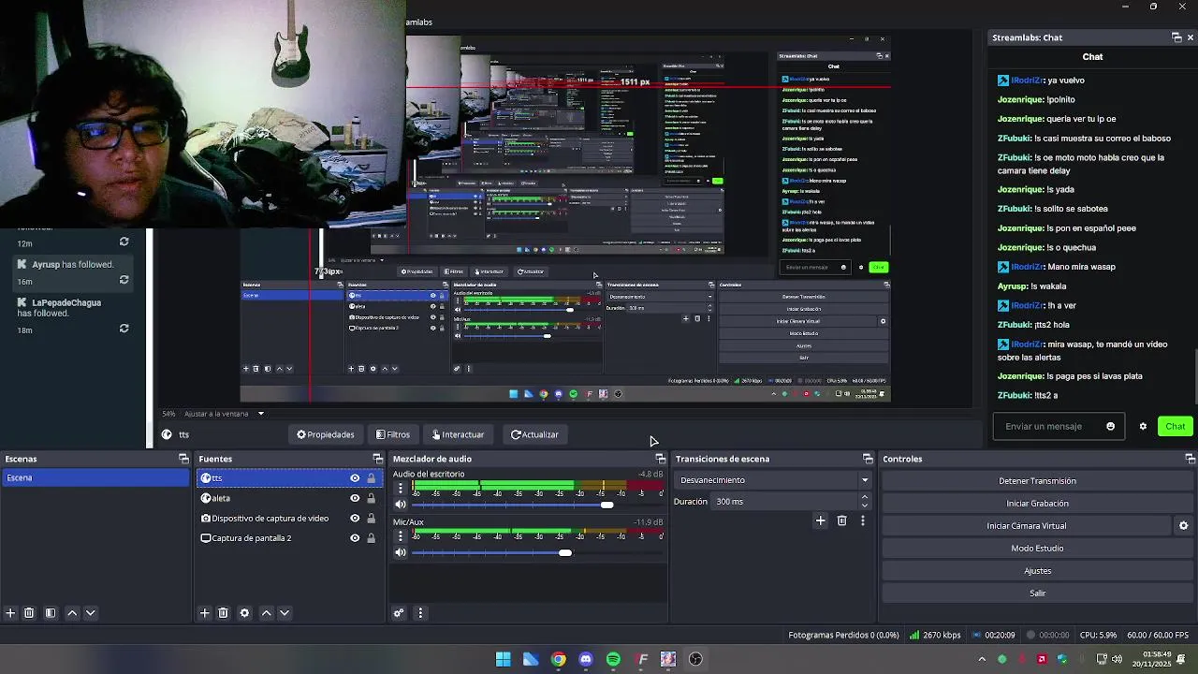Click Iniciar Grabación button
Viewport: 1198px width, 674px height.
click(1037, 504)
